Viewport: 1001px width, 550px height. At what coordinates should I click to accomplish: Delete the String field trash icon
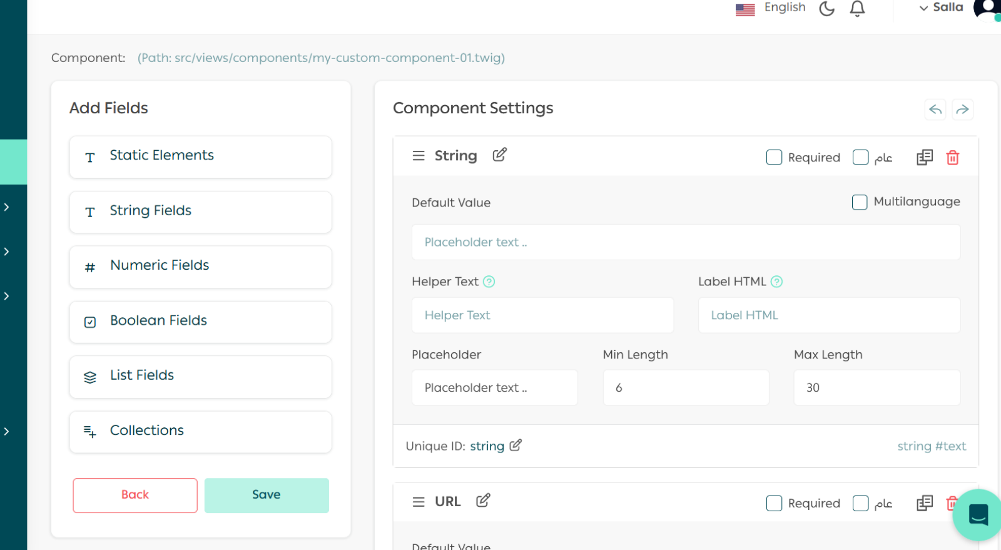coord(952,157)
